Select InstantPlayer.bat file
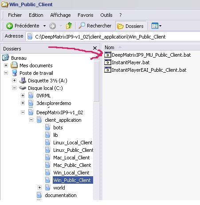Screen dimensions: 200x205 127,62
